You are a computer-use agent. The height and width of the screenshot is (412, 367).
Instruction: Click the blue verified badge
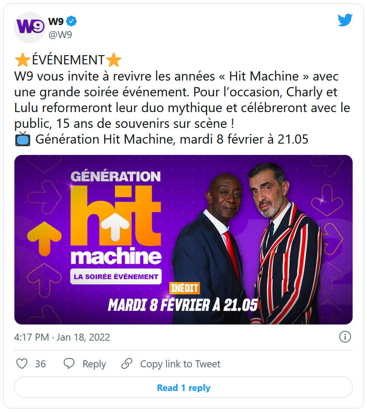tap(72, 21)
